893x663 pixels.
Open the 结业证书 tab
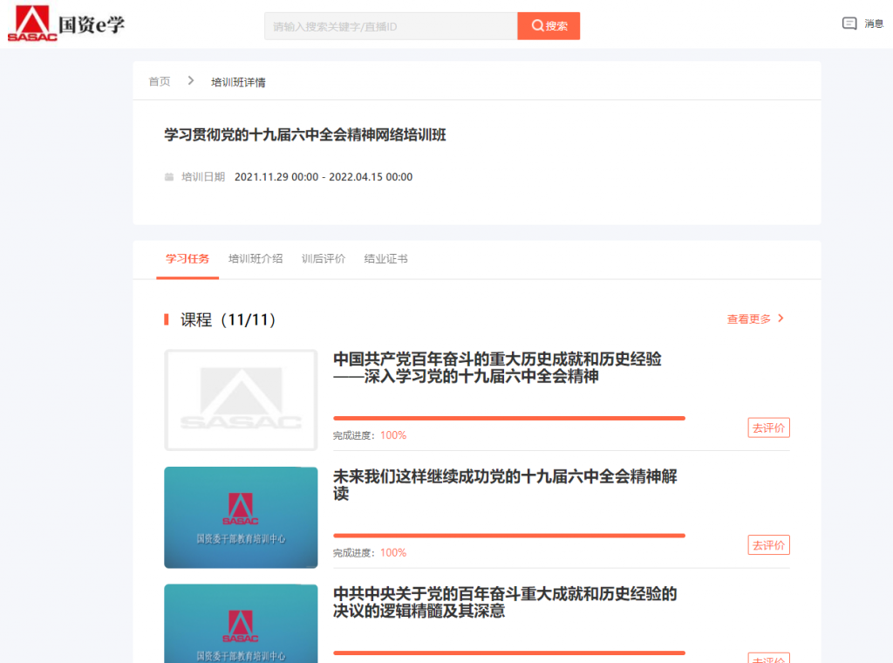385,259
